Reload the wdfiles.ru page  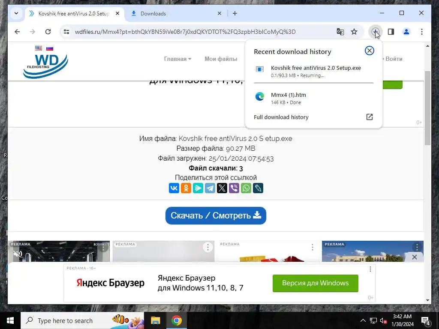(x=48, y=32)
